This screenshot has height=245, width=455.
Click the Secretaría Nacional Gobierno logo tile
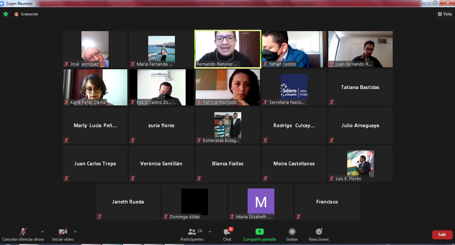click(294, 87)
